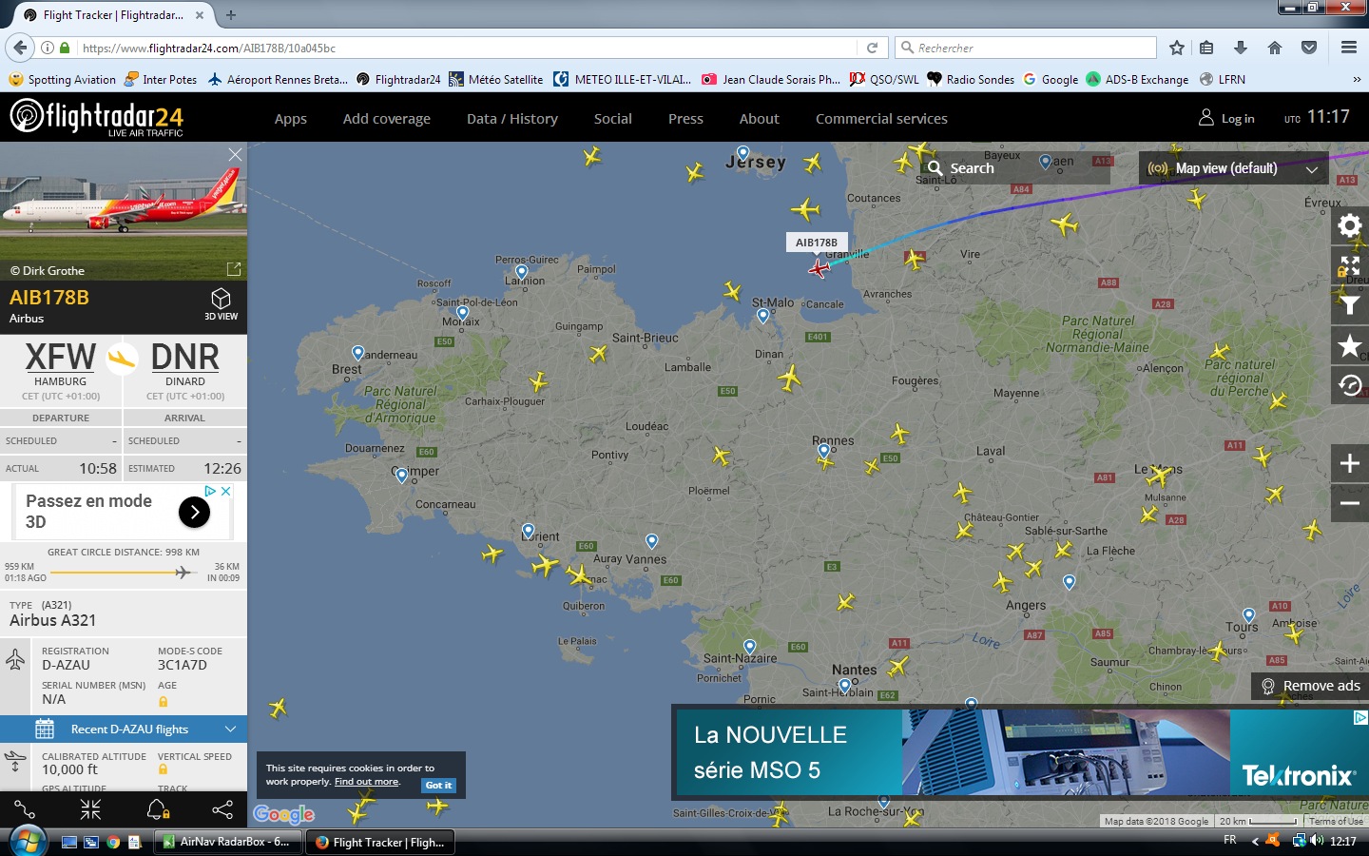Close the Passez en mode 3D ad

tap(225, 491)
